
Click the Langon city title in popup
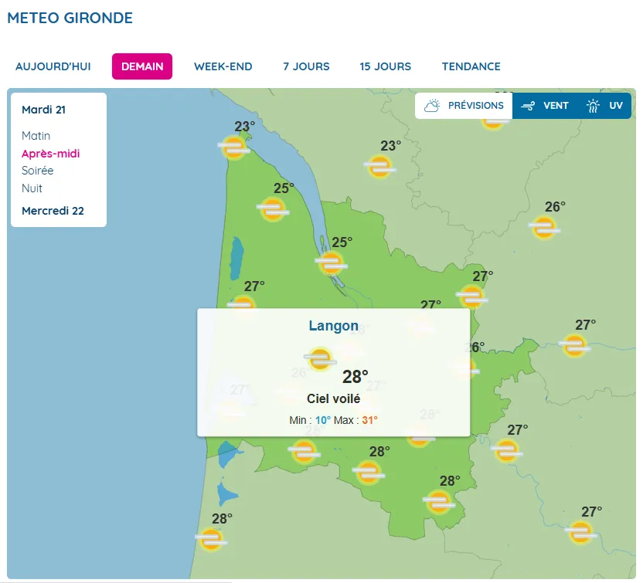point(333,326)
